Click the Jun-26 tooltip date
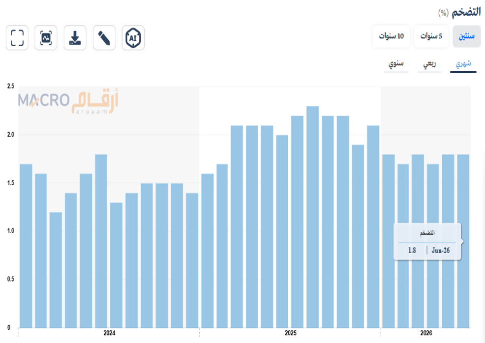 point(441,250)
